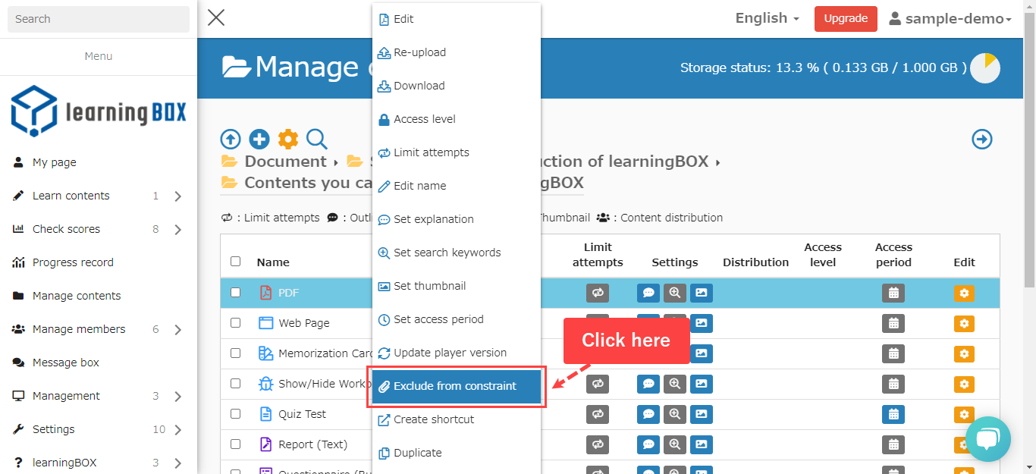Image resolution: width=1036 pixels, height=474 pixels.
Task: Click the blue plus add-content icon
Action: [x=259, y=140]
